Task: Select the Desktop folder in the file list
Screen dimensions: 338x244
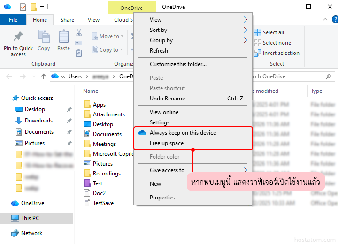Action: 99,124
